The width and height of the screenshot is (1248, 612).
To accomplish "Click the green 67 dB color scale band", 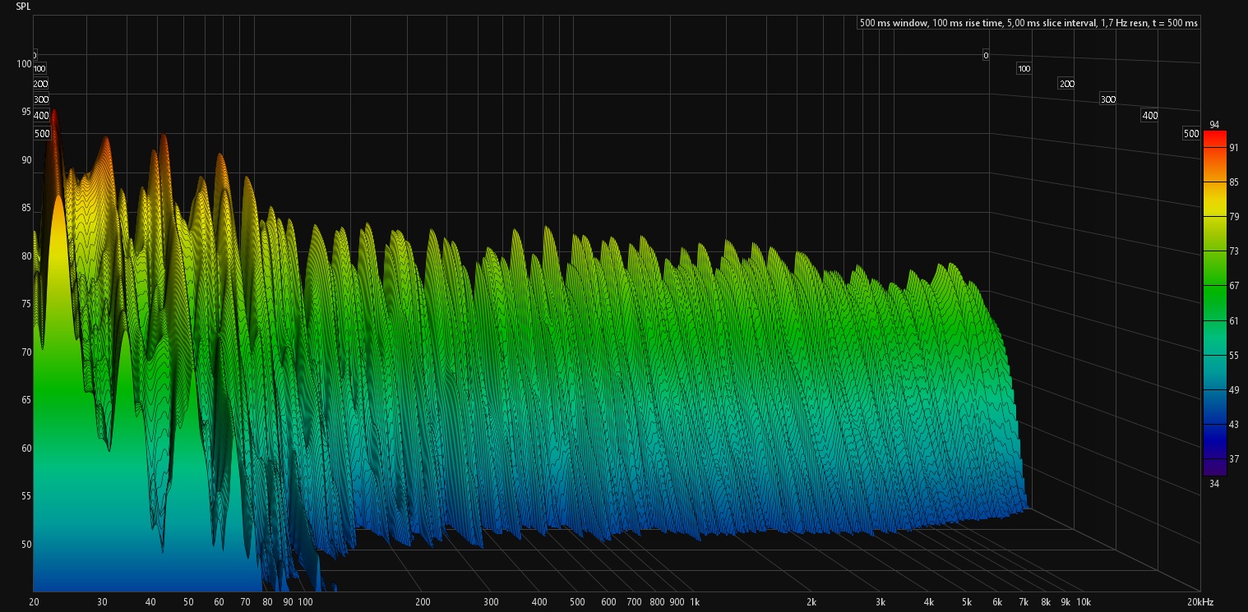I will click(x=1213, y=286).
